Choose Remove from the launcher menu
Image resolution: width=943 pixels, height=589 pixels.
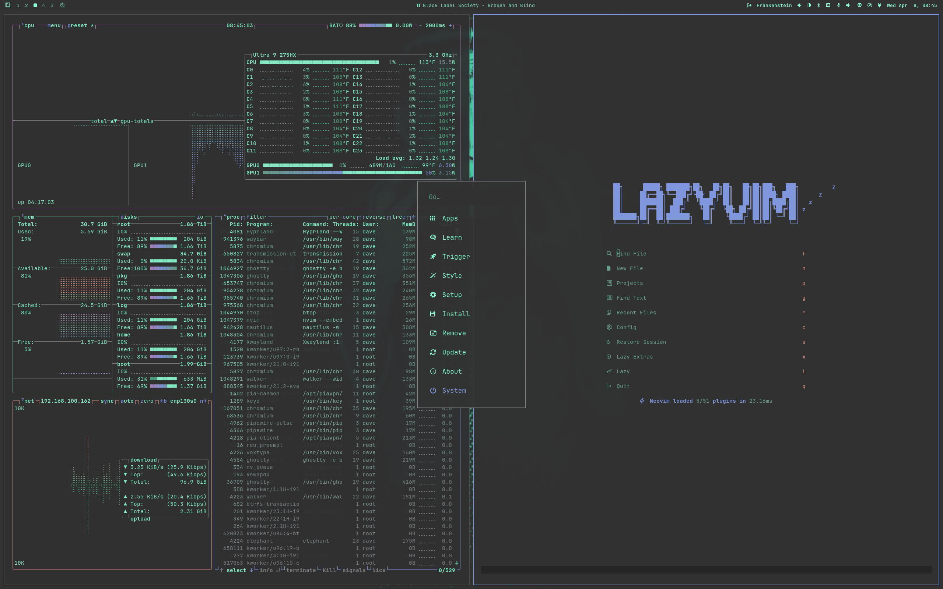tap(471, 333)
